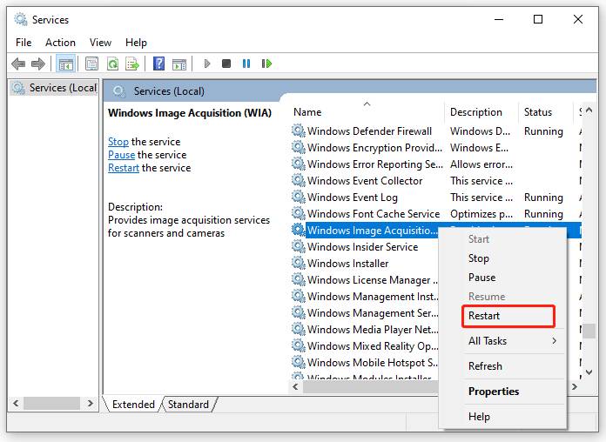Click gear icon beside Windows Insider Service
606x442 pixels.
coord(299,246)
